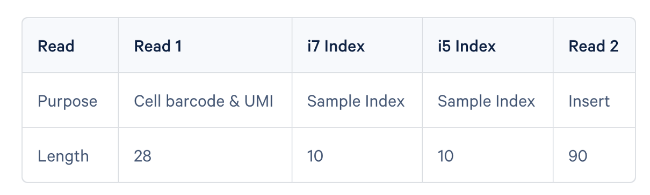Click the i7 Index length value 10
650x195 pixels.
click(315, 156)
